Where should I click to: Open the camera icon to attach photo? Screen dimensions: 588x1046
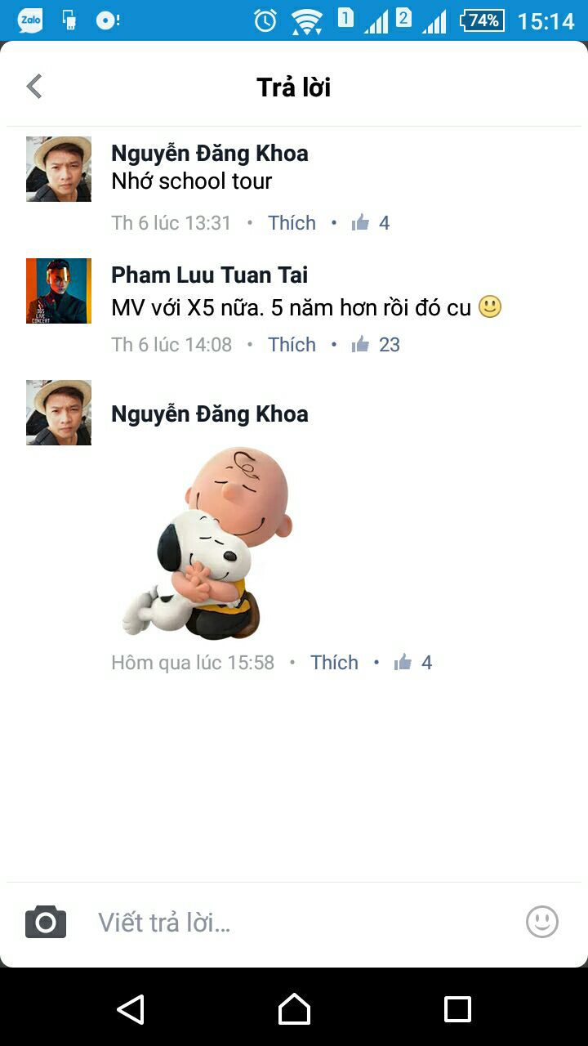pos(46,922)
